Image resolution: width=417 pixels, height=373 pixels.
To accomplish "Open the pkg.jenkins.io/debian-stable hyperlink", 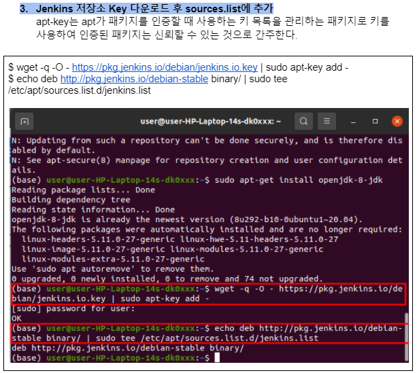I will [x=134, y=79].
